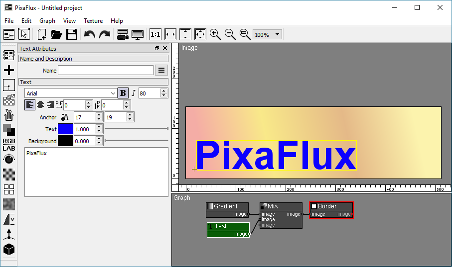The width and height of the screenshot is (452, 267).
Task: Set zoom to actual size 1:1
Action: pos(155,34)
